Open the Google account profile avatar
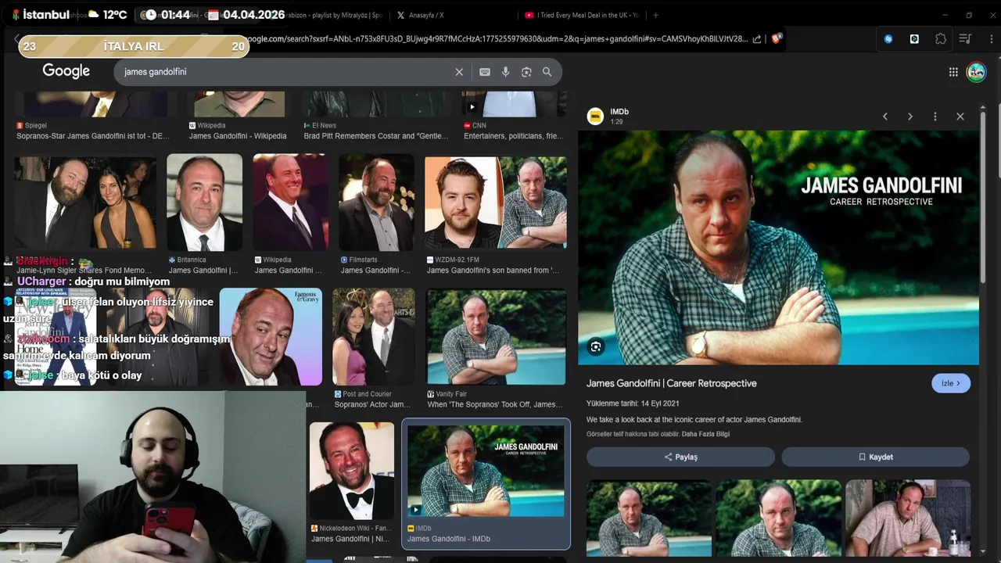This screenshot has width=1001, height=563. pyautogui.click(x=976, y=72)
